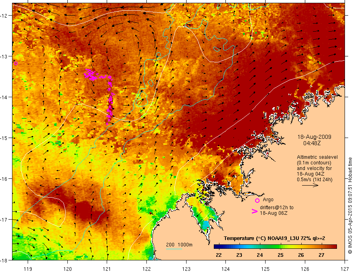Click the latitude label -17
Image resolution: width=353 pixels, height=272 pixels.
[4, 220]
